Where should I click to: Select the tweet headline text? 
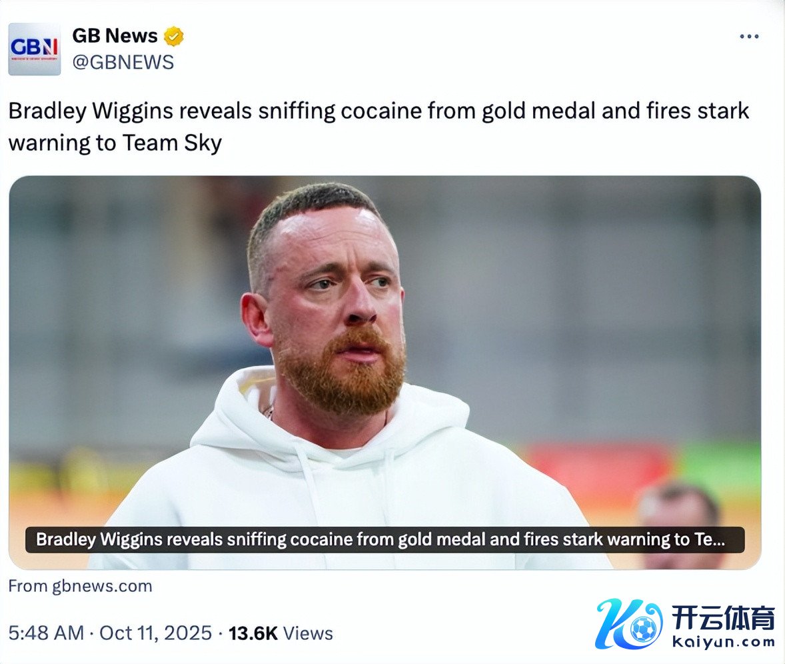[379, 127]
